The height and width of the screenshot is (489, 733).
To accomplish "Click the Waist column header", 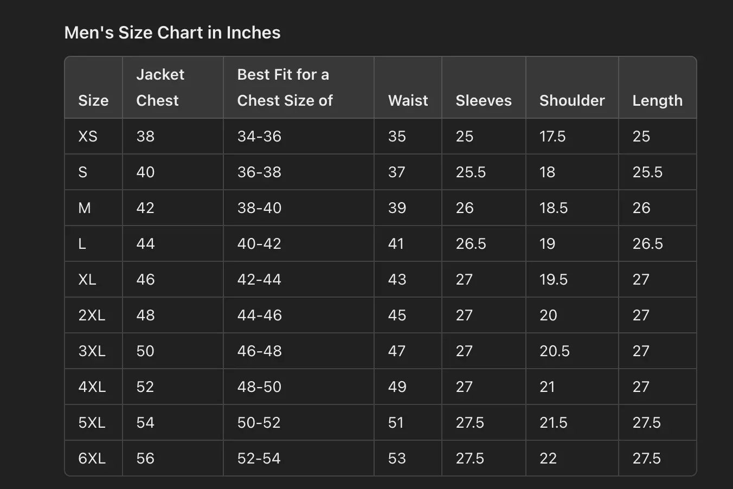I will (408, 100).
